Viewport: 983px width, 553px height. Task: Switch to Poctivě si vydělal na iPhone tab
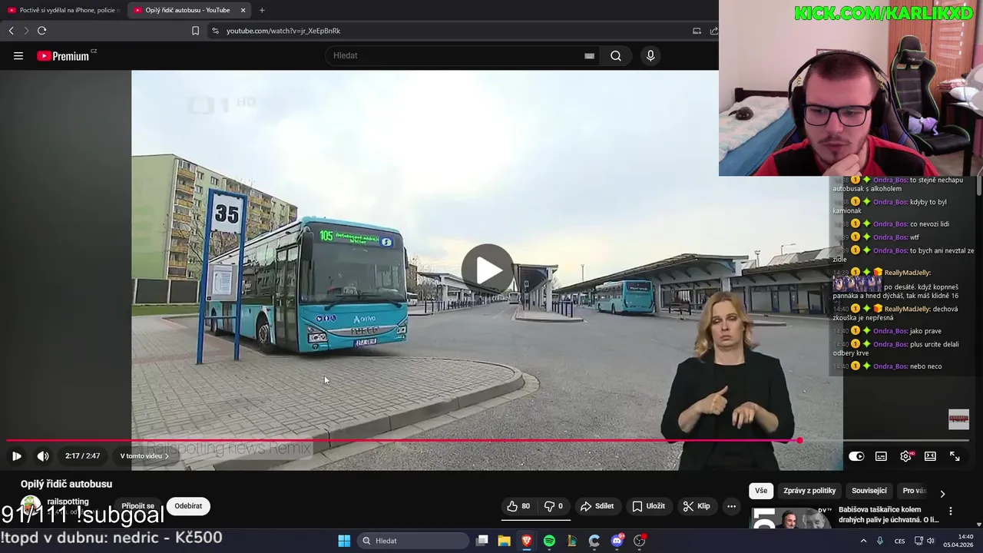pos(63,10)
